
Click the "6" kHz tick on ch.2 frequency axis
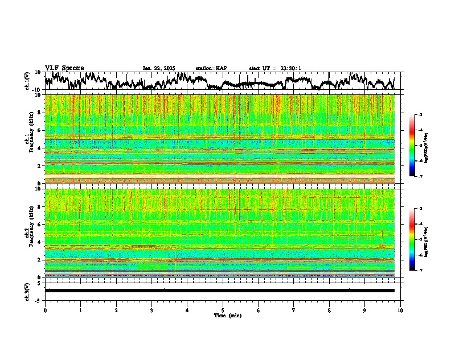coord(40,224)
